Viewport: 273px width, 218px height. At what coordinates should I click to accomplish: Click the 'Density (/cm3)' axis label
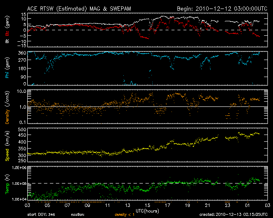point(7,107)
